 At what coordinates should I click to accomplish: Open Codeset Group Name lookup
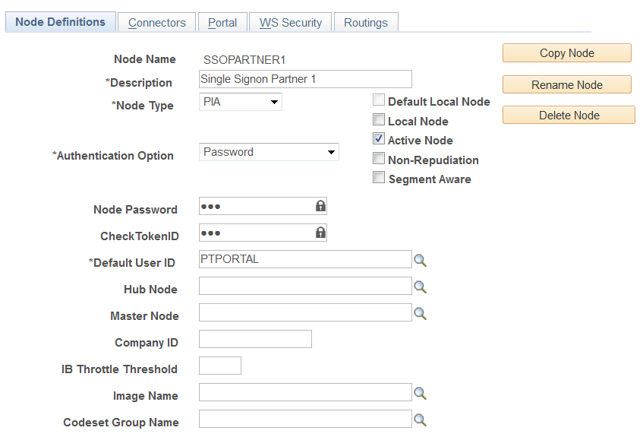(x=420, y=420)
